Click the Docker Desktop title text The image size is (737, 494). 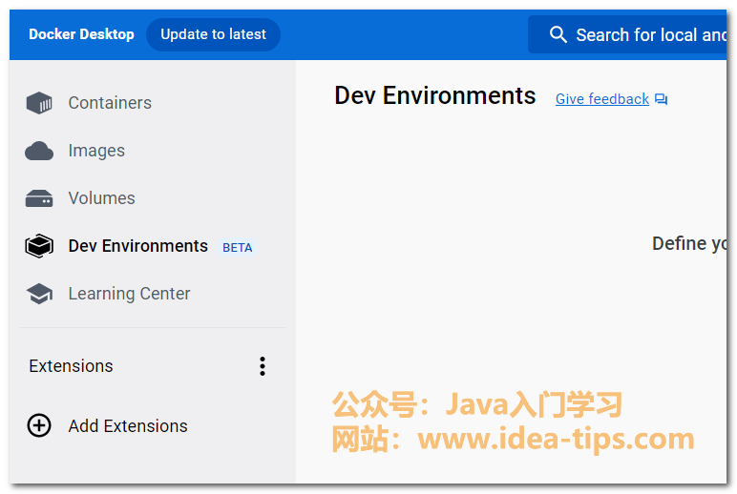point(81,34)
